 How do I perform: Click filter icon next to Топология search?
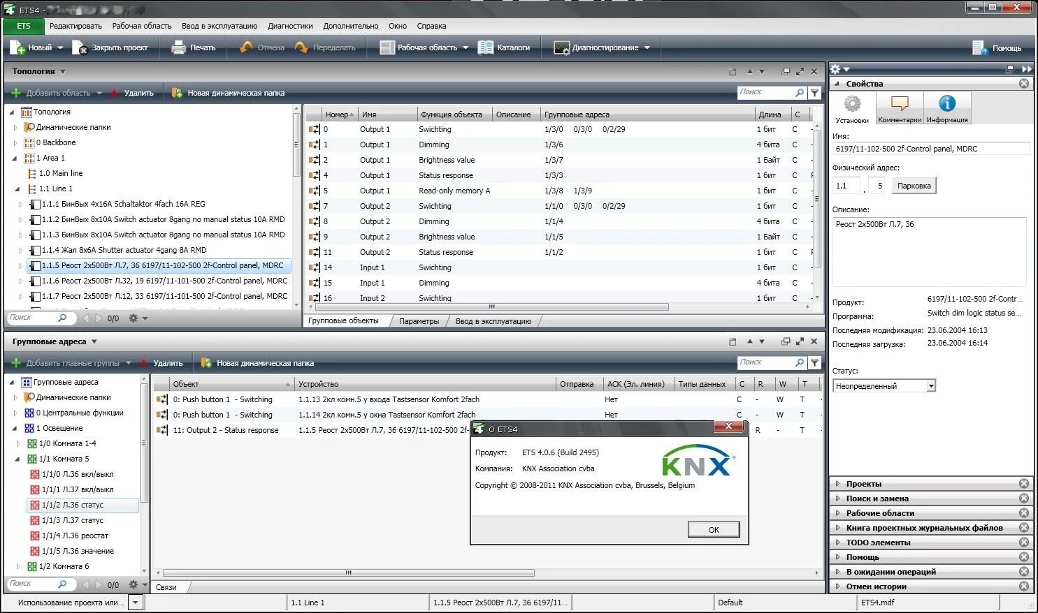(x=815, y=92)
